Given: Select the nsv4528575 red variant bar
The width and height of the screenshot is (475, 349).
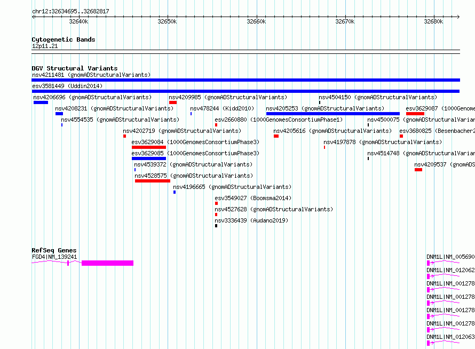Looking at the screenshot, I should (153, 181).
